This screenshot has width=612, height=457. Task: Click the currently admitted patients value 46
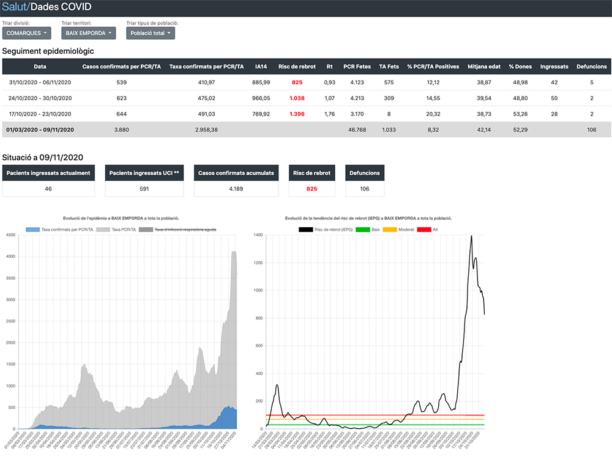(48, 189)
